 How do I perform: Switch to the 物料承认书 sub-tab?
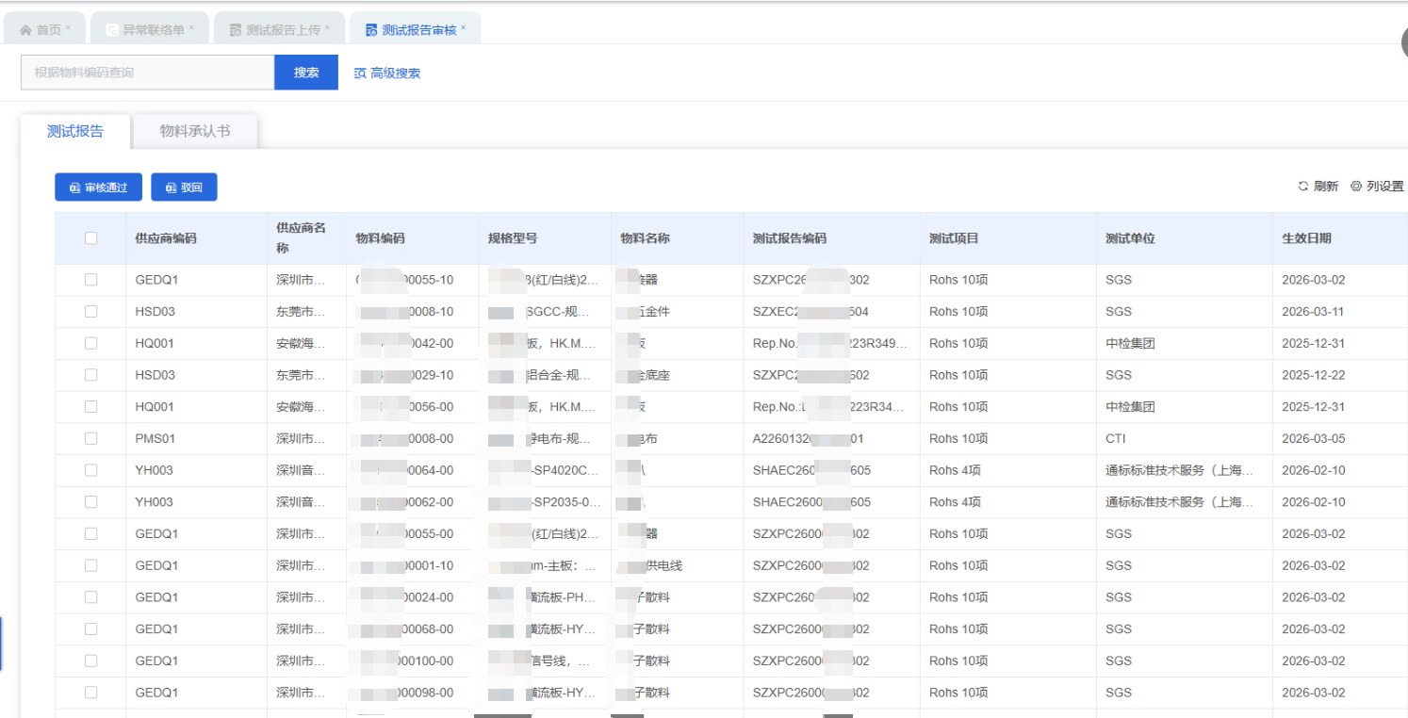[x=195, y=131]
